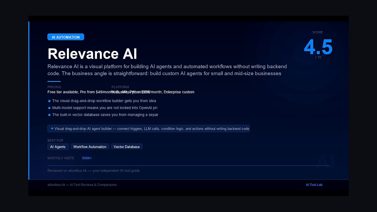377x212 pixels.
Task: Click the 500K+ monthly visits value
Action: [87, 158]
